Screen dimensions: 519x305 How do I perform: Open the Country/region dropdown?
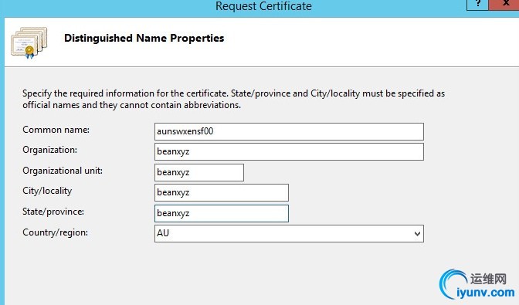coord(289,233)
